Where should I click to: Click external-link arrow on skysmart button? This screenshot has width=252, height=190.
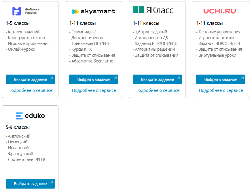click(115, 78)
